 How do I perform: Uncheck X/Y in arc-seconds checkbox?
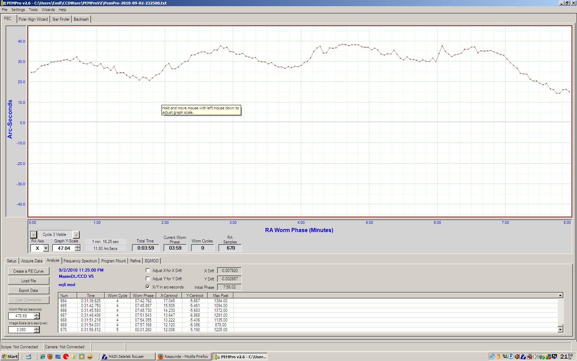(x=148, y=287)
